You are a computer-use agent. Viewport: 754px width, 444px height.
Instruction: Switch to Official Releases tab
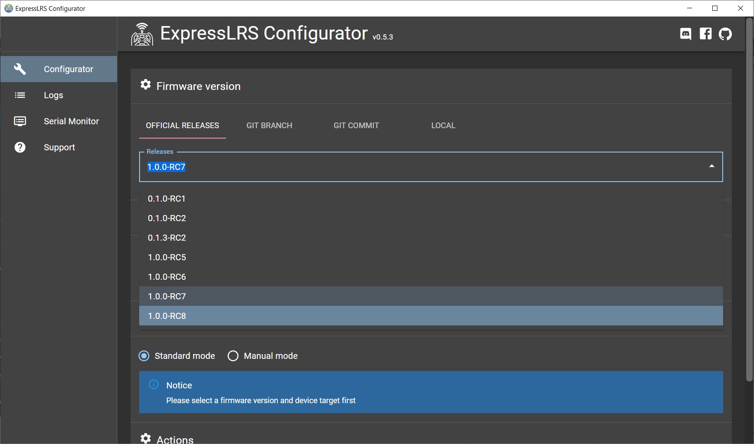[x=183, y=126]
